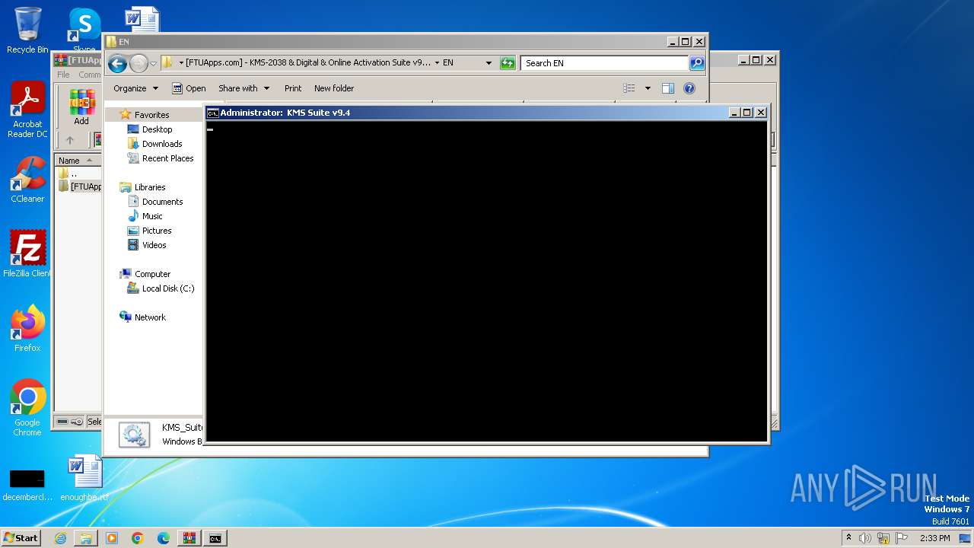Open the Documents library
Image resolution: width=974 pixels, height=548 pixels.
pos(162,202)
